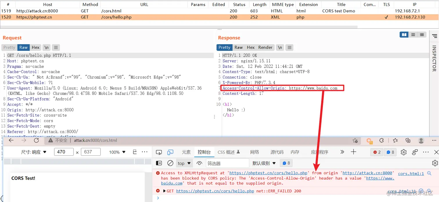Image resolution: width=439 pixels, height=202 pixels.
Task: Toggle \n non-printable chars in Request
Action: (x=46, y=47)
